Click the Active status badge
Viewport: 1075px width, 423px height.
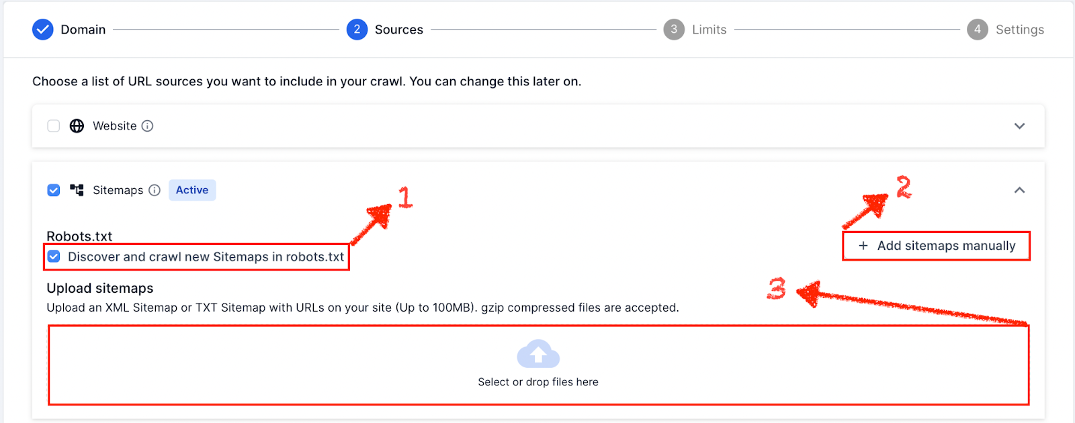click(x=191, y=190)
